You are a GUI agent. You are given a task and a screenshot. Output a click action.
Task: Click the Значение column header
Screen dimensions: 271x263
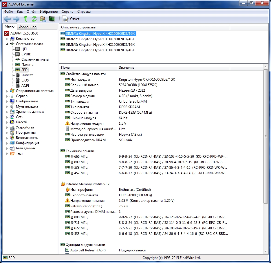(x=127, y=68)
